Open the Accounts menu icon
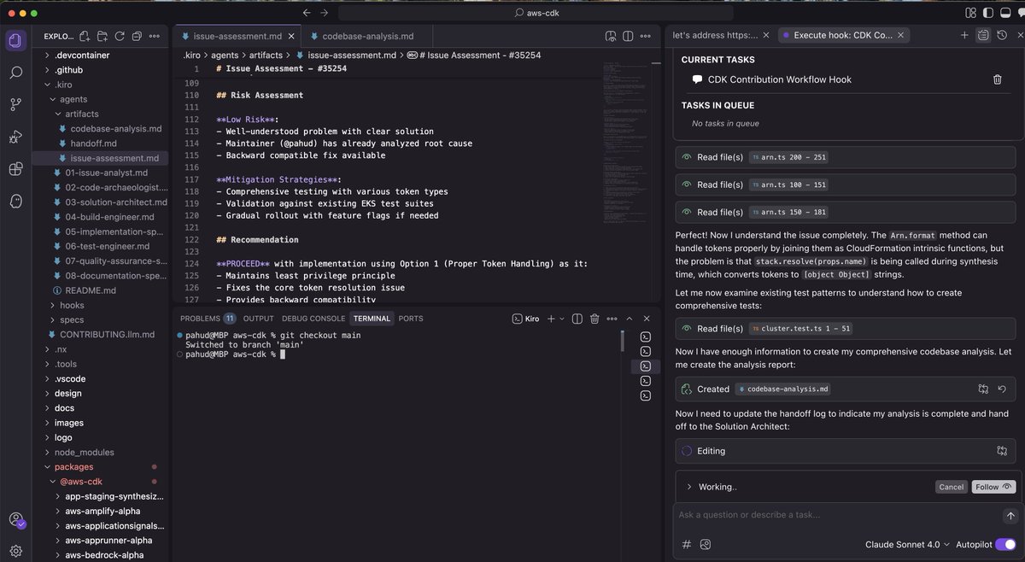Viewport: 1025px width, 562px height. click(x=15, y=519)
